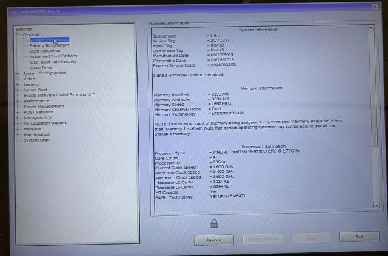The image size is (388, 256).
Task: Expand the Power Management node
Action: pyautogui.click(x=18, y=107)
